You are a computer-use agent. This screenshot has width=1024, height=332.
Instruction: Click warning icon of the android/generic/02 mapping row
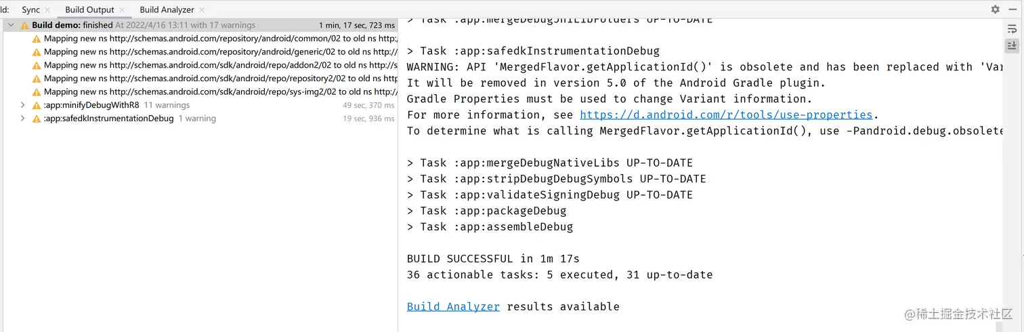point(37,52)
